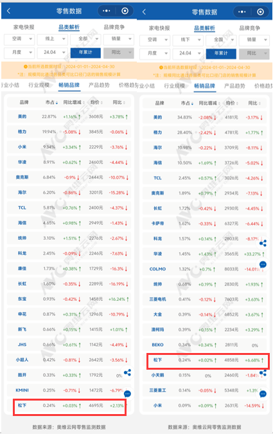Open 行业规模 sub-tab in right panel
The image size is (273, 434).
point(174,86)
